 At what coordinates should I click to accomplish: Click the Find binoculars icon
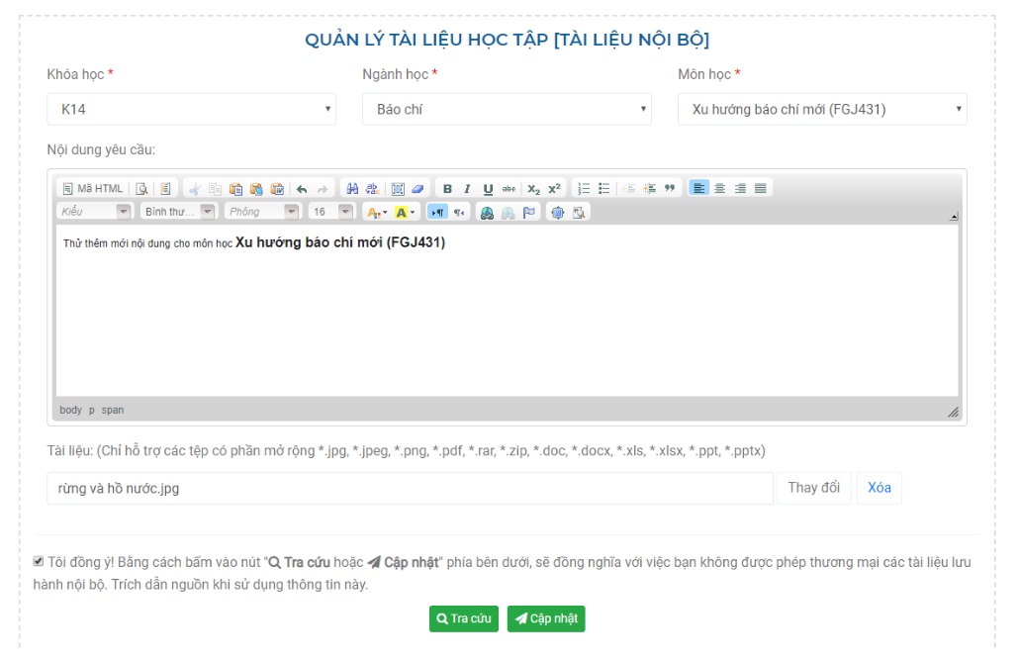click(x=351, y=189)
